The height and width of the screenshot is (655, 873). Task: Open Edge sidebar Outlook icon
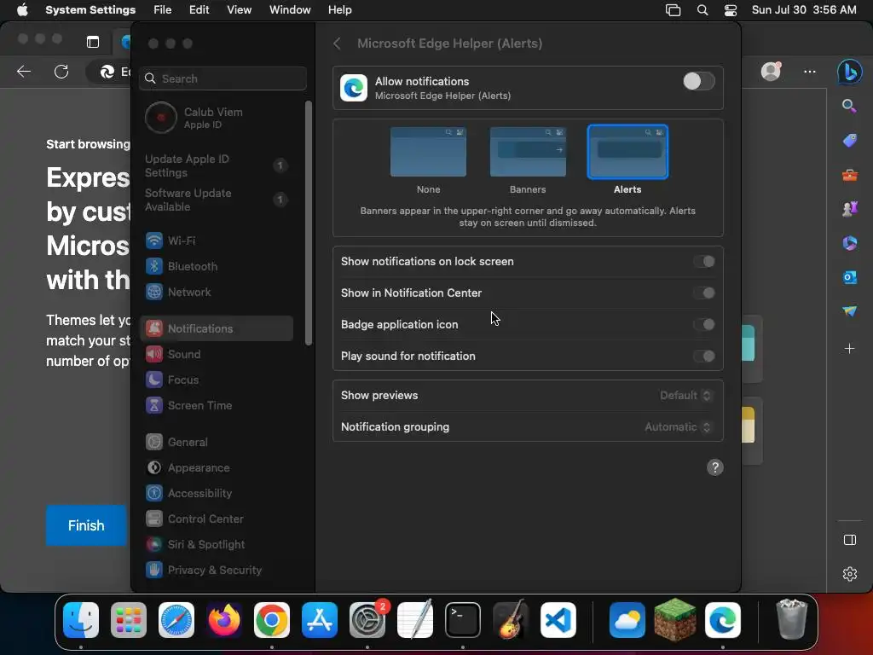tap(850, 277)
